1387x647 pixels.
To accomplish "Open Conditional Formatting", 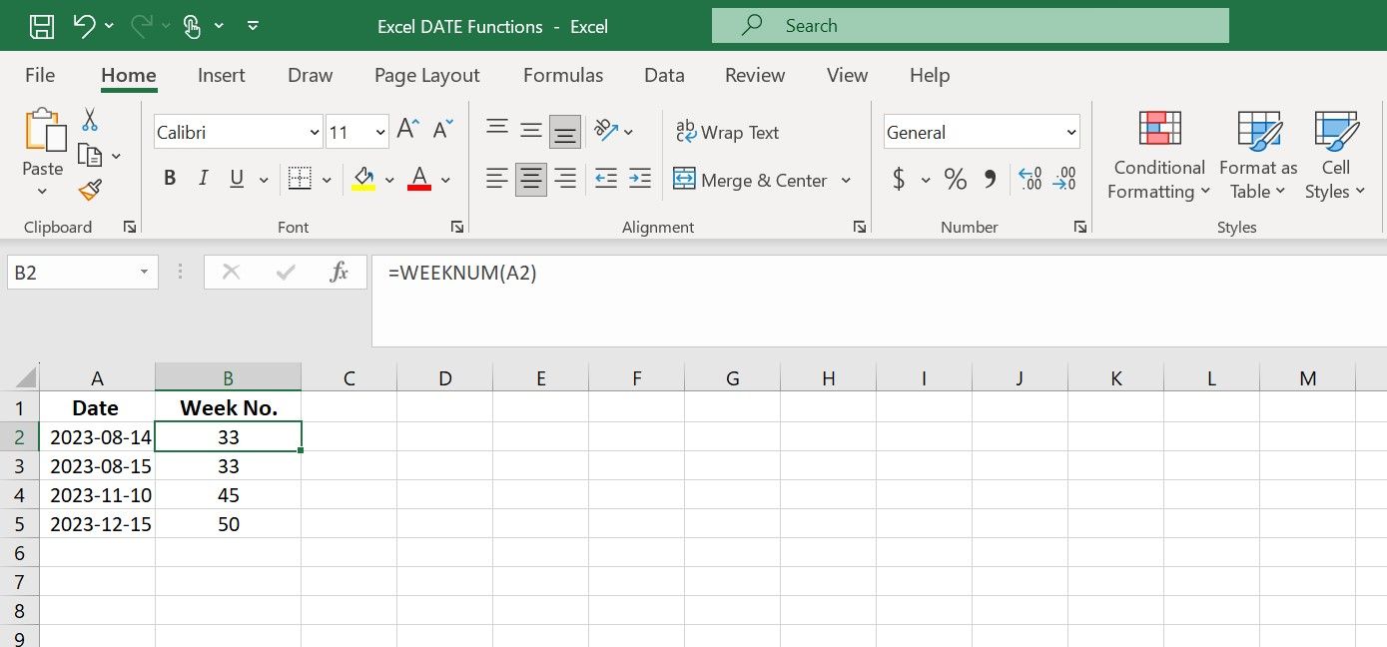I will tap(1157, 155).
